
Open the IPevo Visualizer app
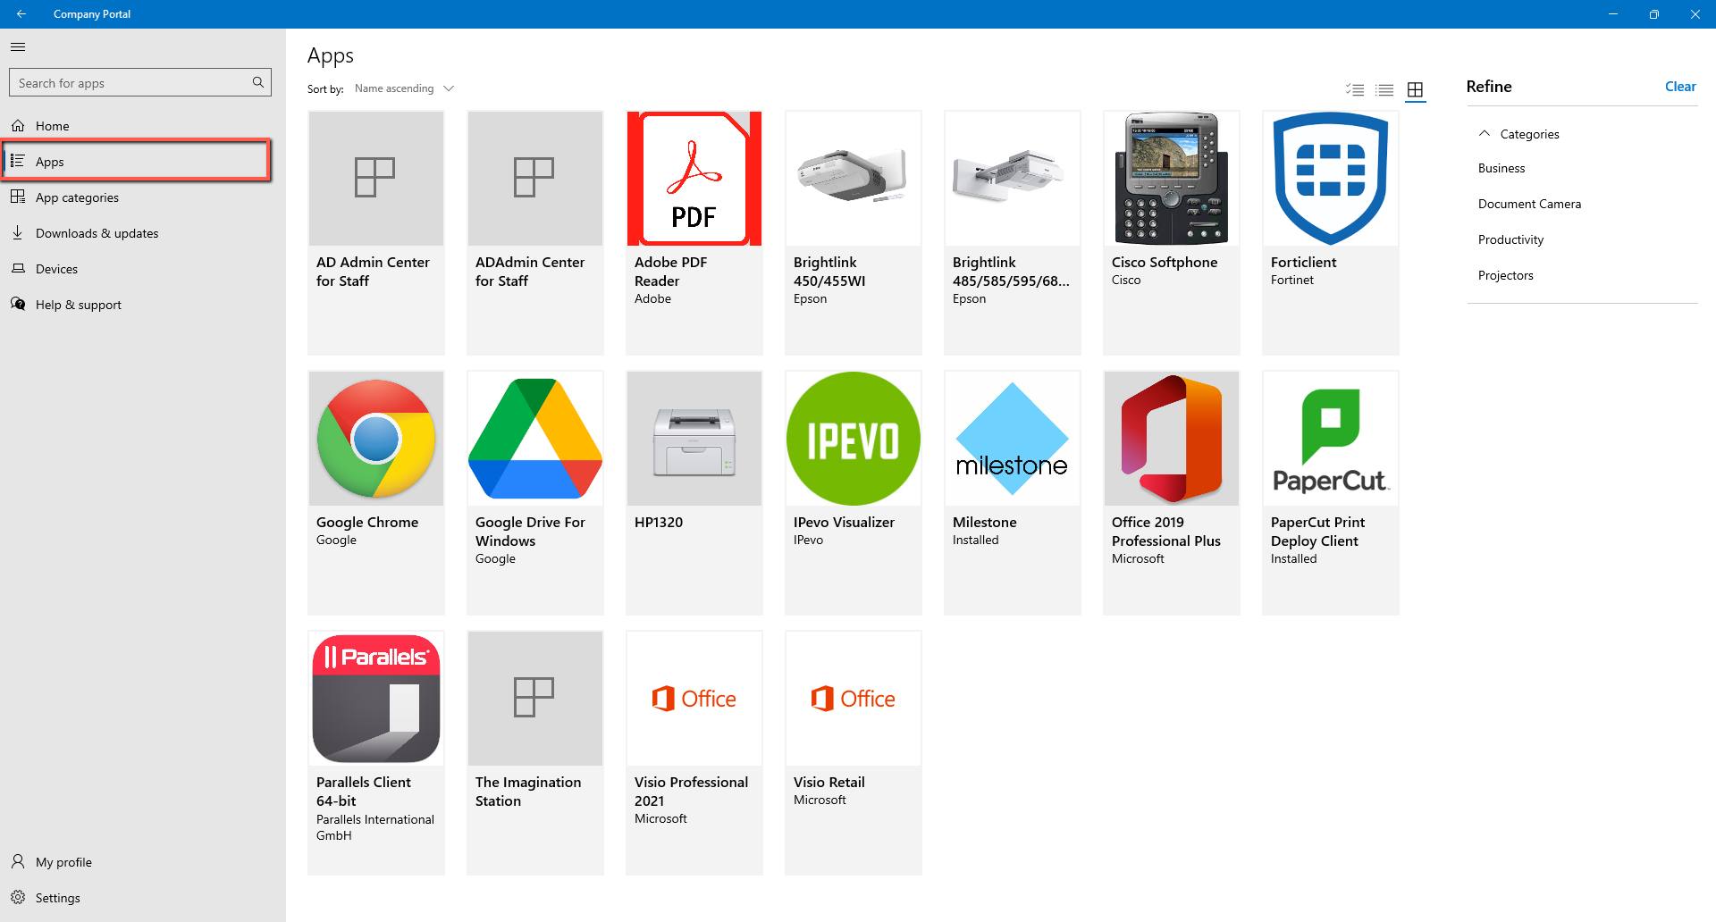click(x=853, y=491)
